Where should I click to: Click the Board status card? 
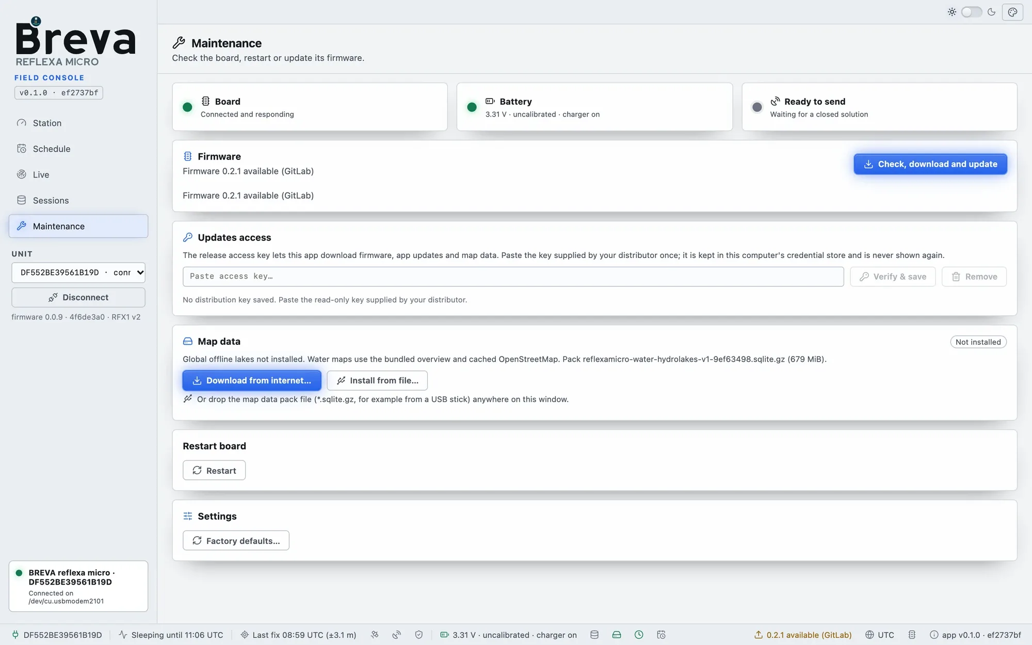[310, 107]
